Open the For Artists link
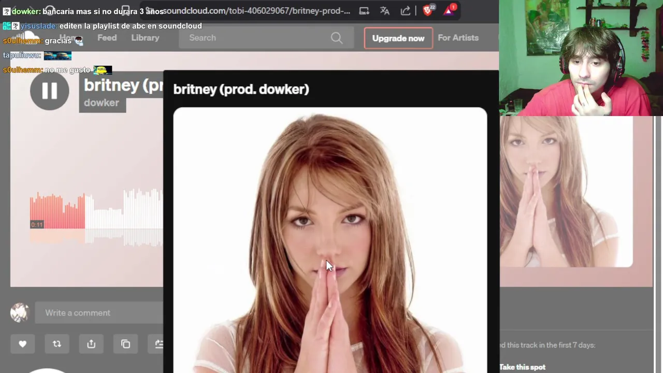The height and width of the screenshot is (373, 663). click(x=458, y=38)
